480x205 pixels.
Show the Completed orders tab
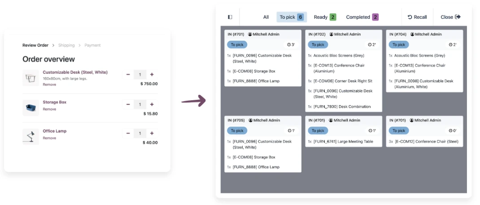(x=362, y=17)
